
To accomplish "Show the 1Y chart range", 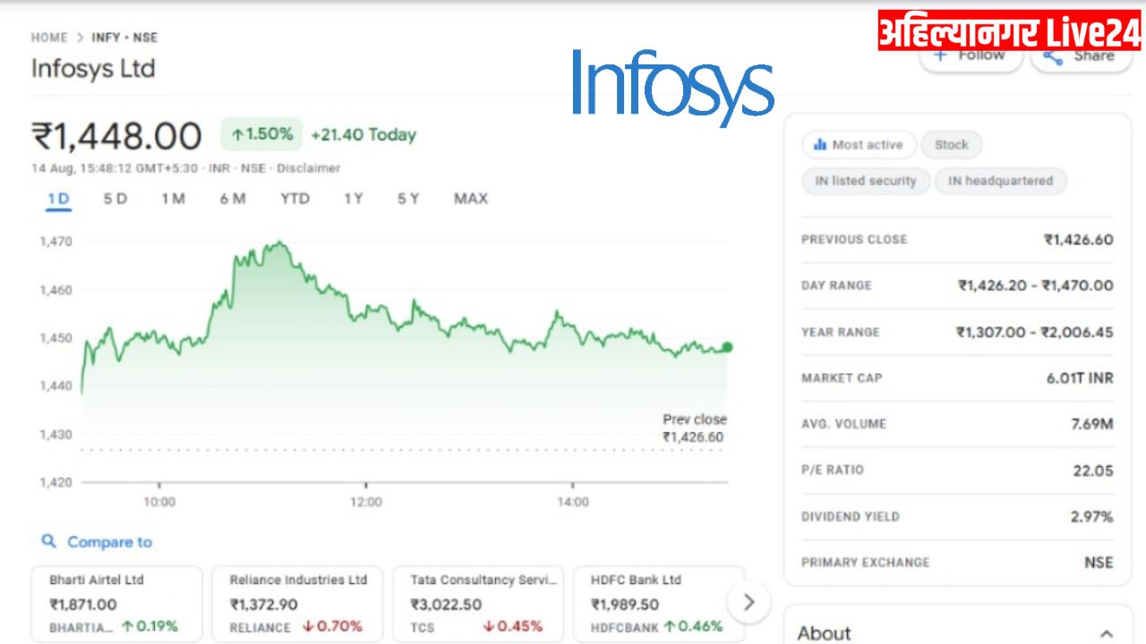I will 354,199.
